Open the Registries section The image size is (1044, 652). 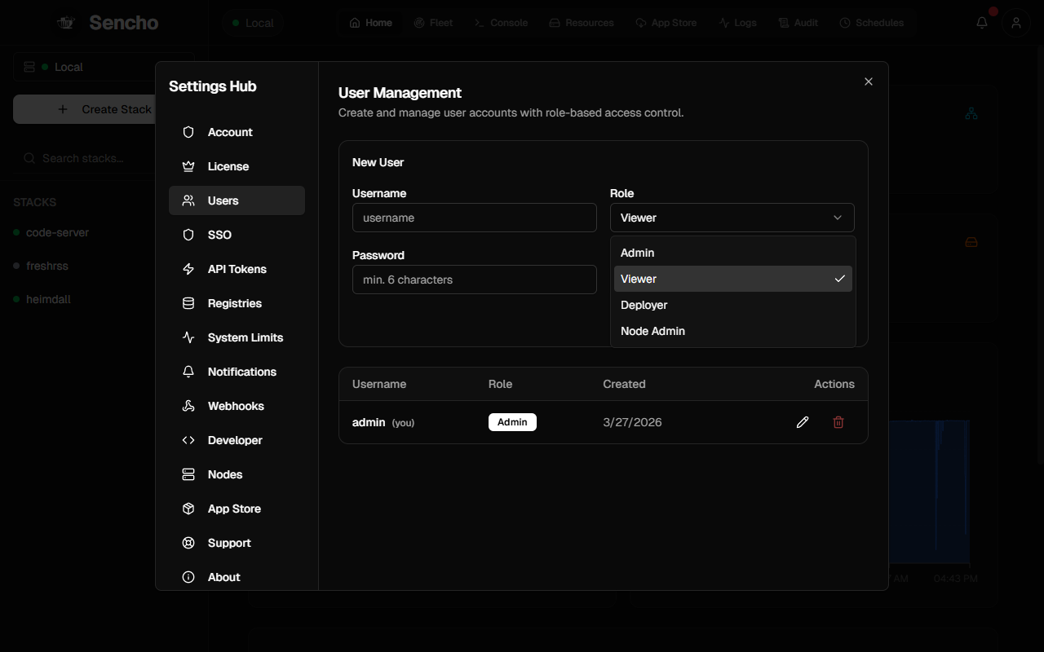point(237,303)
